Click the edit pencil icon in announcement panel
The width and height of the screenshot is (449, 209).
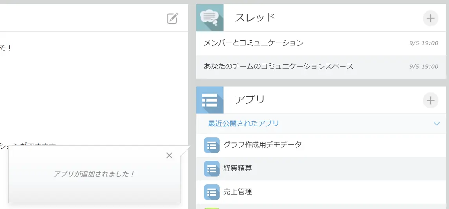tap(172, 18)
